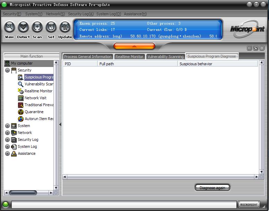Click the Realtime Monitor clock icon

tap(20, 91)
